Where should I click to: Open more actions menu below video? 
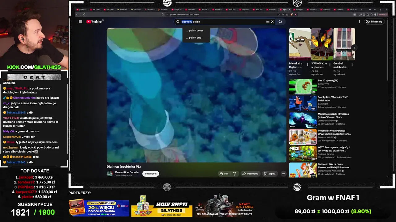click(x=283, y=174)
